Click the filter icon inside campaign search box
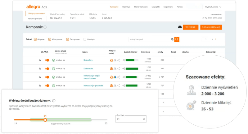Image resolution: width=248 pixels, height=134 pixels. [x=172, y=39]
